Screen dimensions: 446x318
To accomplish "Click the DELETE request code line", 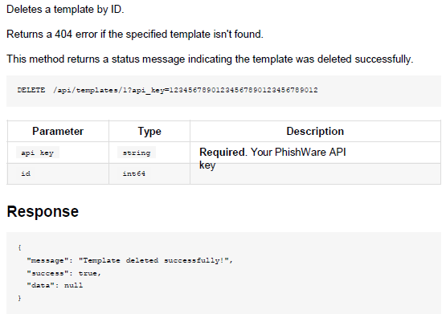I will (x=167, y=91).
